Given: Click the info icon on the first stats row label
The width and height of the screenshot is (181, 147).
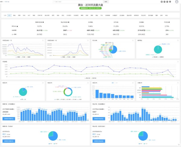Looking at the screenshot, I should 17,26.
